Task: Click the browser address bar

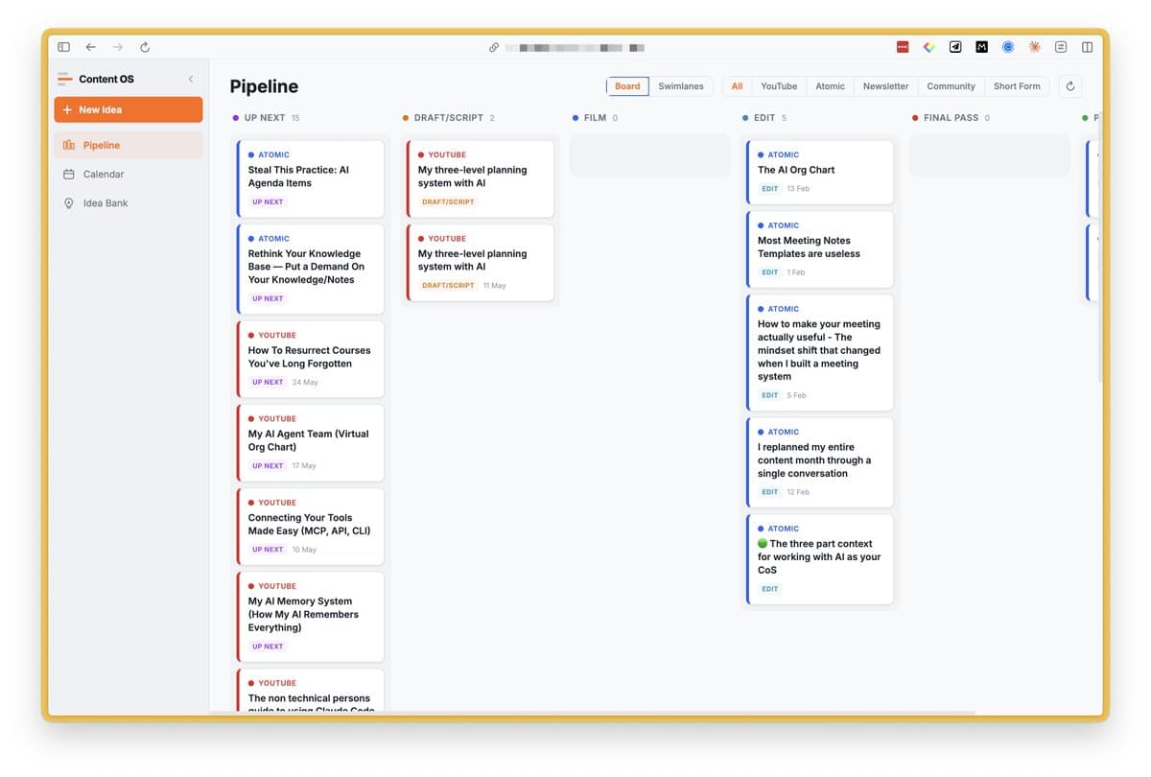Action: 575,47
